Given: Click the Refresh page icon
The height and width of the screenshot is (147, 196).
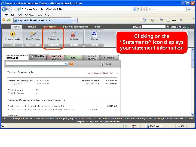Looking at the screenshot, I should (x=139, y=9).
